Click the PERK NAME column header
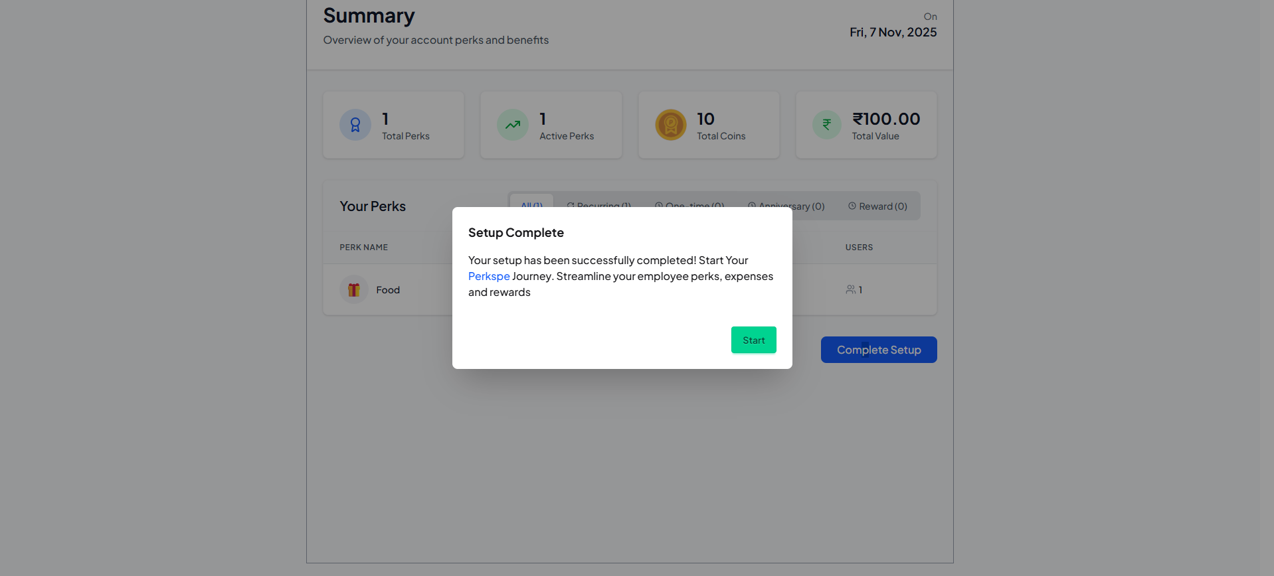Screen dimensions: 1274x576 pos(363,248)
